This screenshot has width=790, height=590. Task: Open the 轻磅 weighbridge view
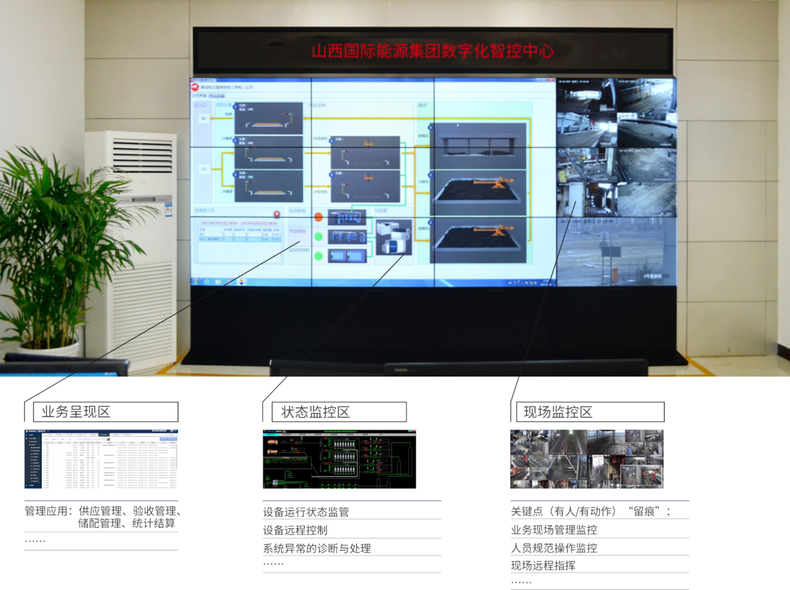[268, 118]
